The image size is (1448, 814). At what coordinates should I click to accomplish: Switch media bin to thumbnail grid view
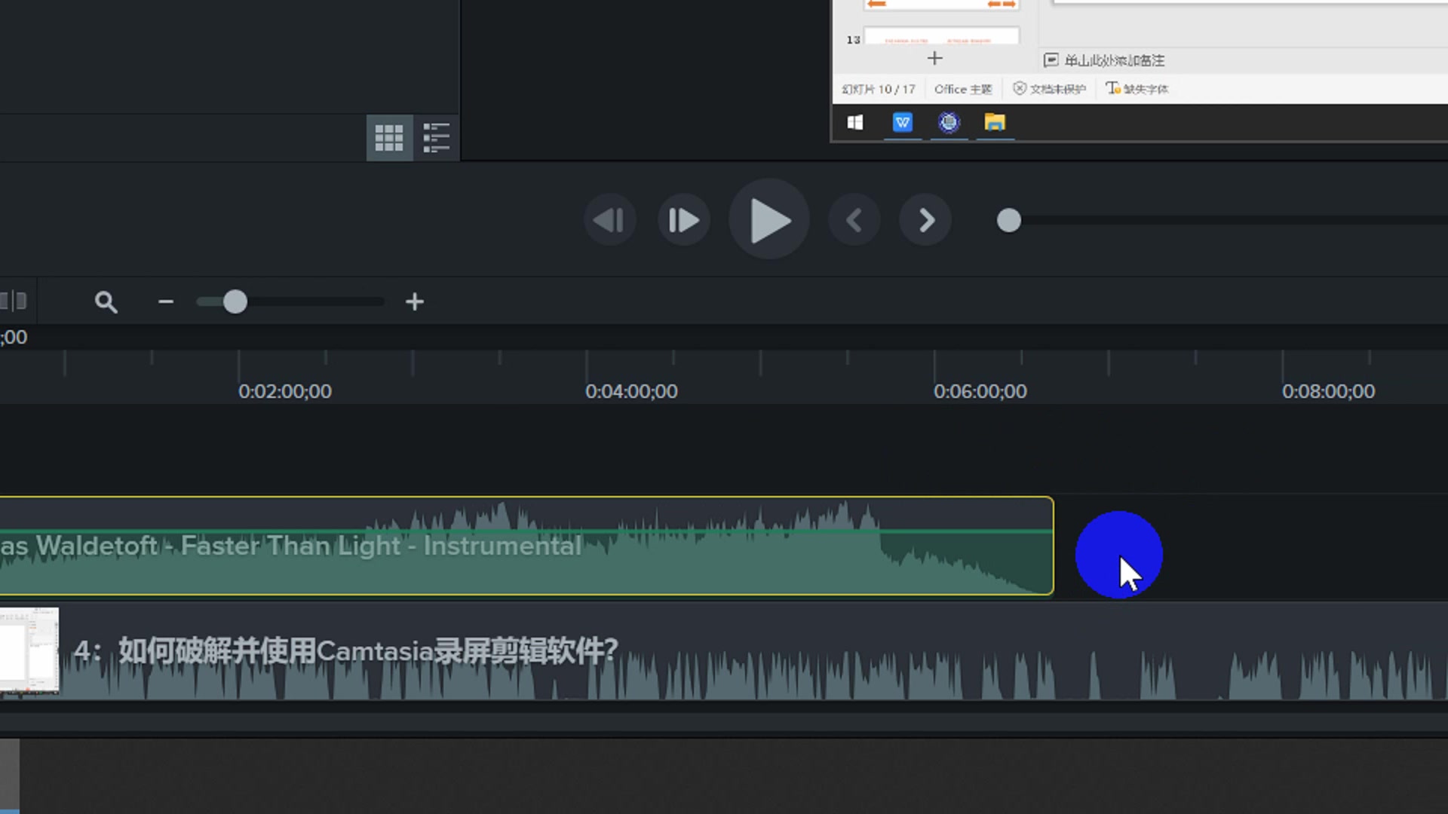[389, 138]
